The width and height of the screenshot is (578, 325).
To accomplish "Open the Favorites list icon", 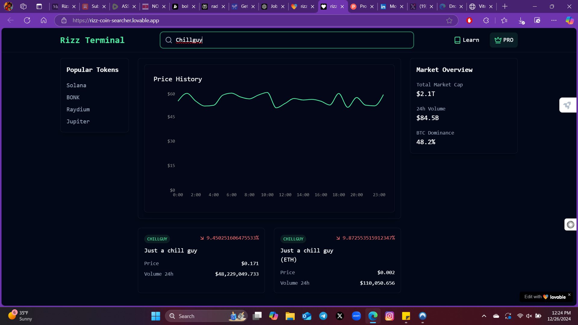I will click(504, 20).
